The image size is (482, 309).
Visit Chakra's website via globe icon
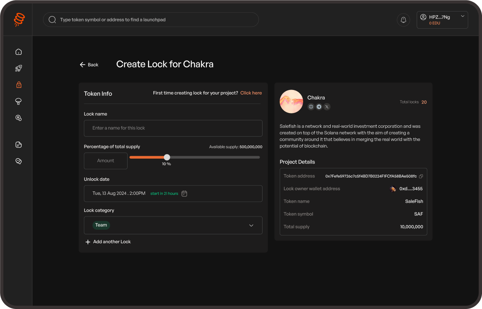point(311,106)
